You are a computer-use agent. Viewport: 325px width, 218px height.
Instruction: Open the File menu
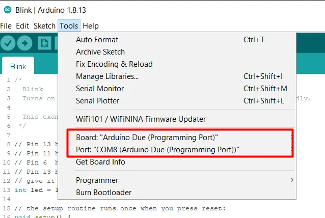tap(6, 25)
